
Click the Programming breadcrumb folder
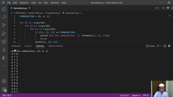pyautogui.click(x=52, y=13)
